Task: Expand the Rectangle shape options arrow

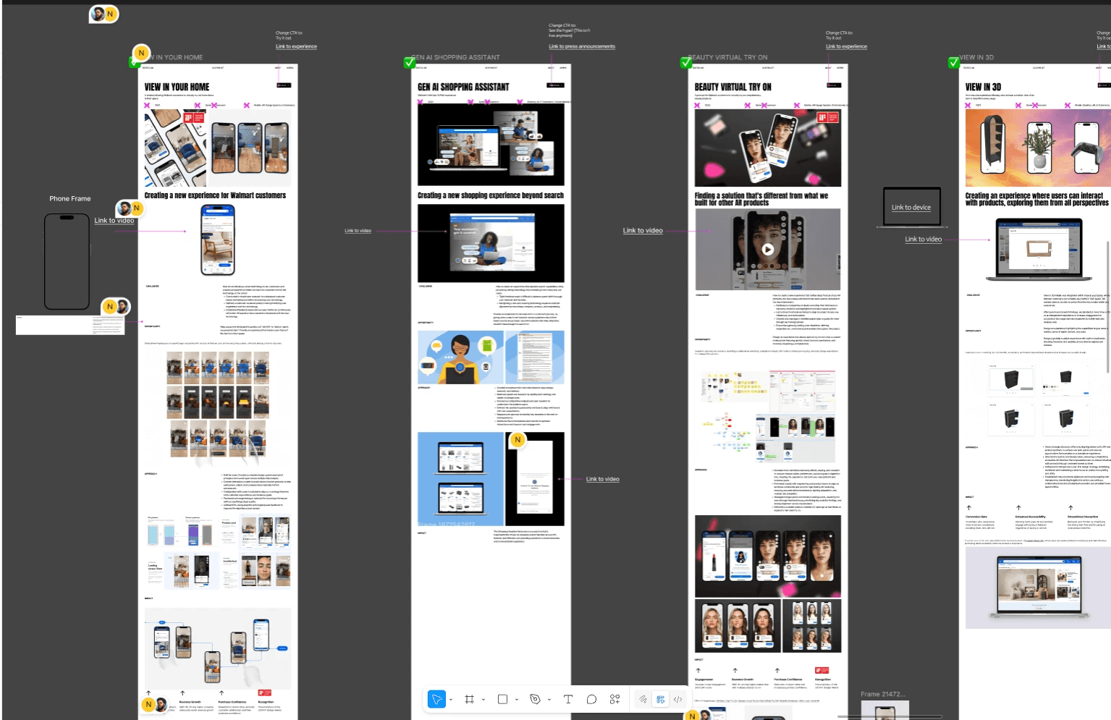Action: tap(516, 700)
